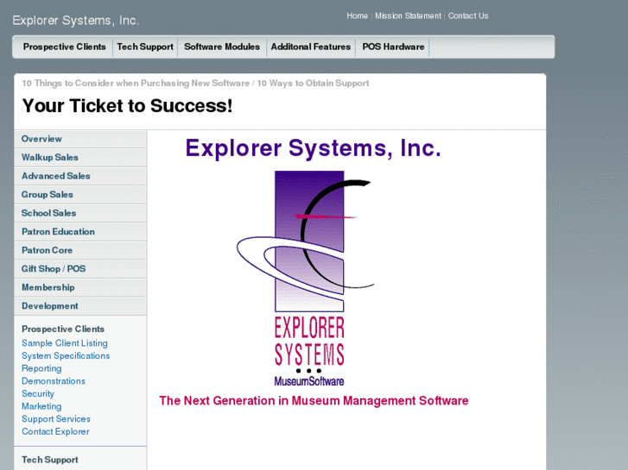Open Development in the sidebar
Image resolution: width=628 pixels, height=470 pixels.
point(80,306)
